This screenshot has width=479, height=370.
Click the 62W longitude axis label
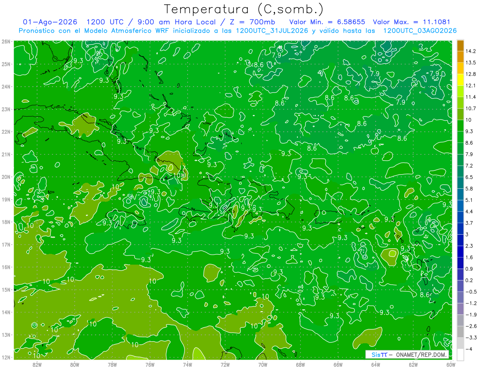[x=413, y=364]
